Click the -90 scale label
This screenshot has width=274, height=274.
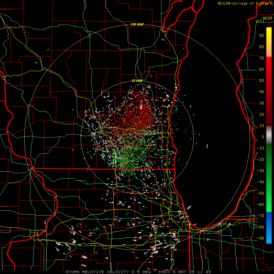tap(260, 238)
